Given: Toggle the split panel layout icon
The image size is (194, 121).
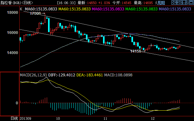Looking at the screenshot, I should pos(185,3).
